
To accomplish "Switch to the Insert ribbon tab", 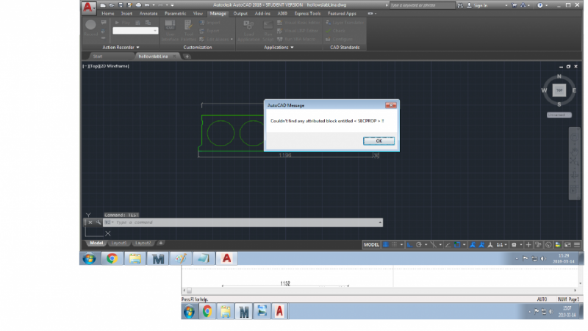I will click(127, 13).
